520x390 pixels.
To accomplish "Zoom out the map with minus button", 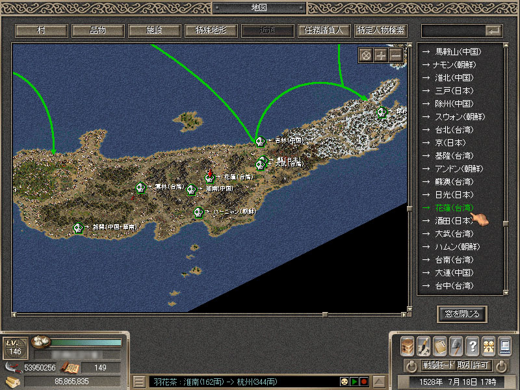I will click(396, 55).
